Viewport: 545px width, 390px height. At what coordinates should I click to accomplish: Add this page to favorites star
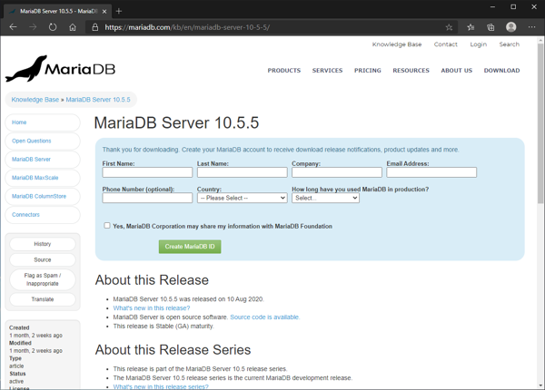(449, 27)
